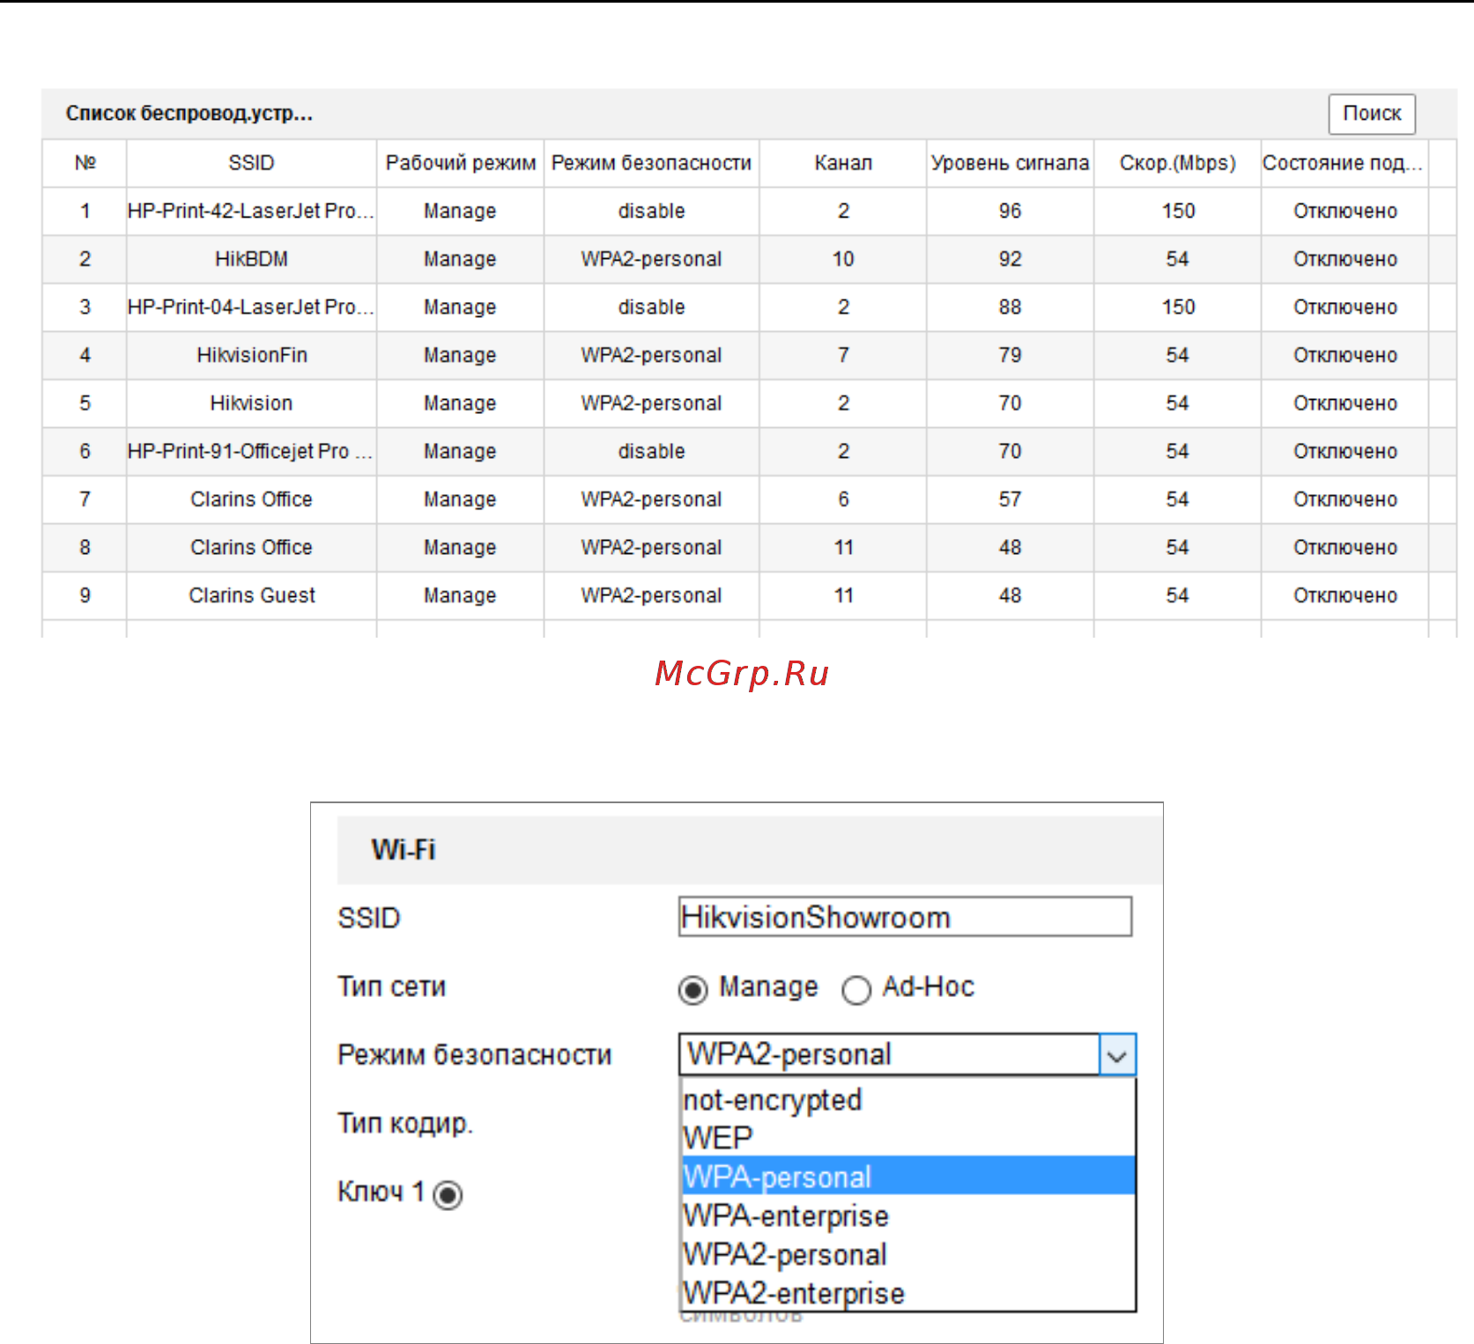The width and height of the screenshot is (1474, 1344).
Task: Click Отключено status in row 1
Action: point(1344,211)
